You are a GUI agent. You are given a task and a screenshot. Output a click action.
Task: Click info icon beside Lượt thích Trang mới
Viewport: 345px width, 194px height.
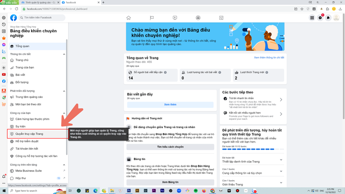pyautogui.click(x=267, y=72)
